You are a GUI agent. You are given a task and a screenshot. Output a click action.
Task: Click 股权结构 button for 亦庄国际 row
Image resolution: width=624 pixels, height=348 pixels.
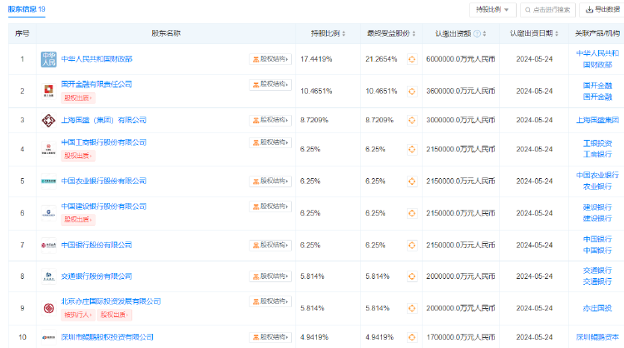click(x=270, y=301)
